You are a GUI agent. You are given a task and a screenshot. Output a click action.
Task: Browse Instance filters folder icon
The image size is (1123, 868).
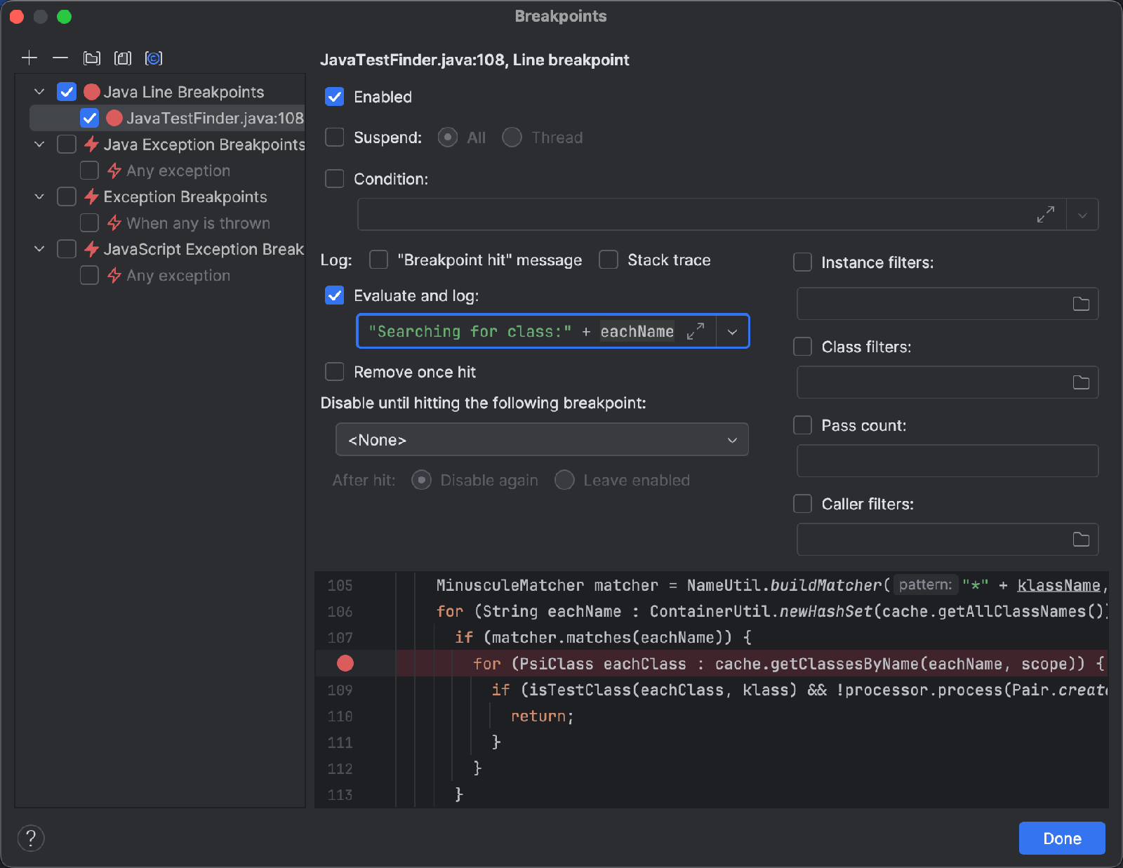(1081, 304)
